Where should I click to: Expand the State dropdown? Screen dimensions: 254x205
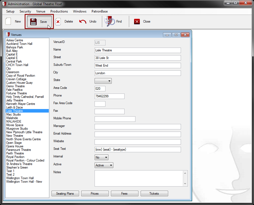[x=103, y=81]
